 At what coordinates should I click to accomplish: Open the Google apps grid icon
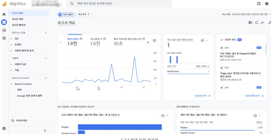(x=259, y=4)
